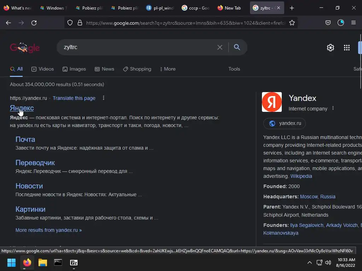Image resolution: width=362 pixels, height=271 pixels.
Task: Open the volume icon in the system tray
Action: click(328, 263)
